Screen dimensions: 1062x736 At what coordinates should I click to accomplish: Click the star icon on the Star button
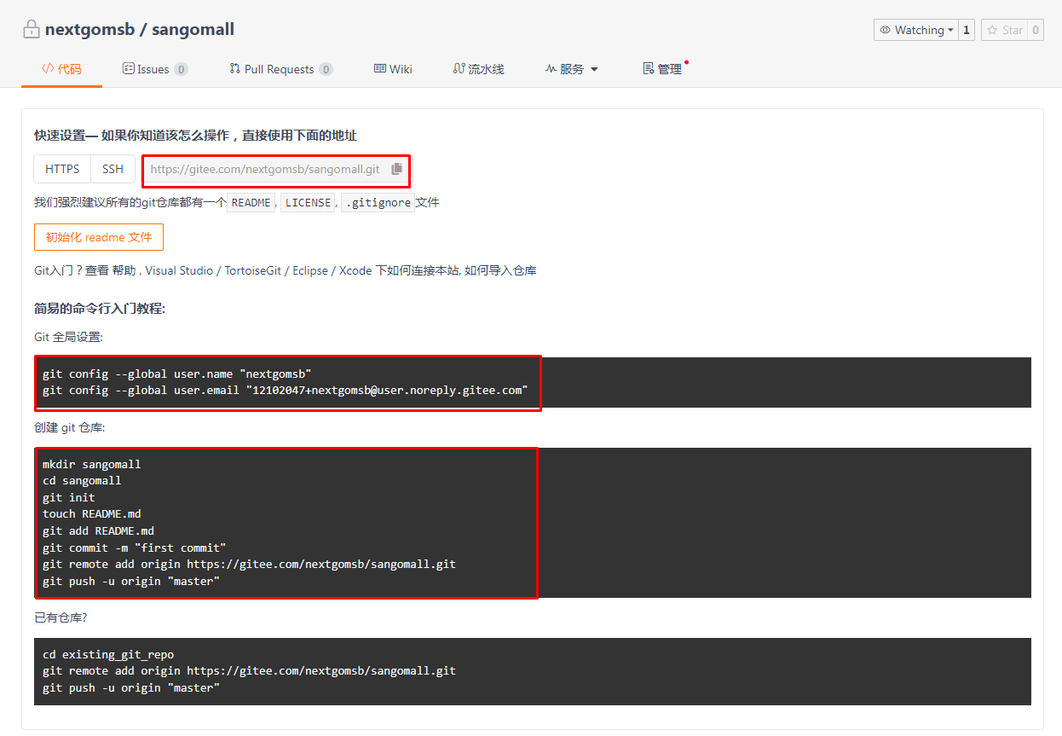pos(992,30)
